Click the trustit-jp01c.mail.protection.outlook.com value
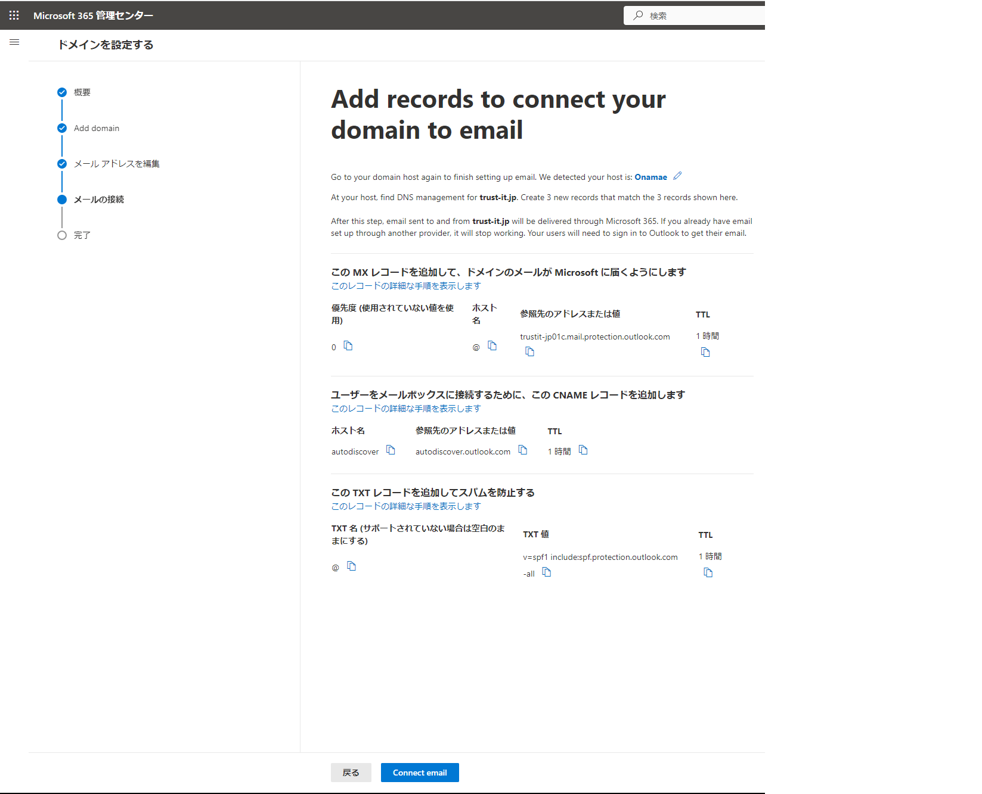This screenshot has width=982, height=794. pyautogui.click(x=595, y=337)
